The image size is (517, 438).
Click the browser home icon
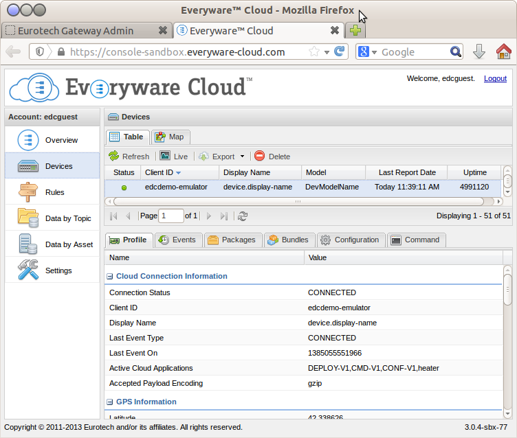coord(503,51)
